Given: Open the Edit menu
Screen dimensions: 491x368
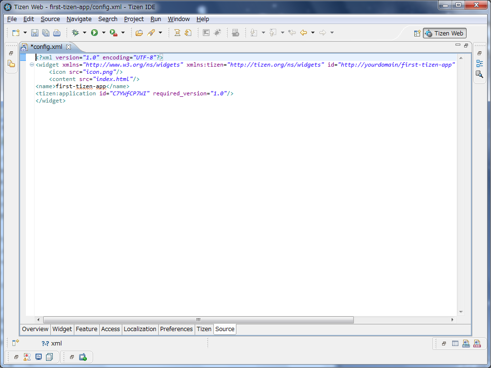Looking at the screenshot, I should click(28, 19).
